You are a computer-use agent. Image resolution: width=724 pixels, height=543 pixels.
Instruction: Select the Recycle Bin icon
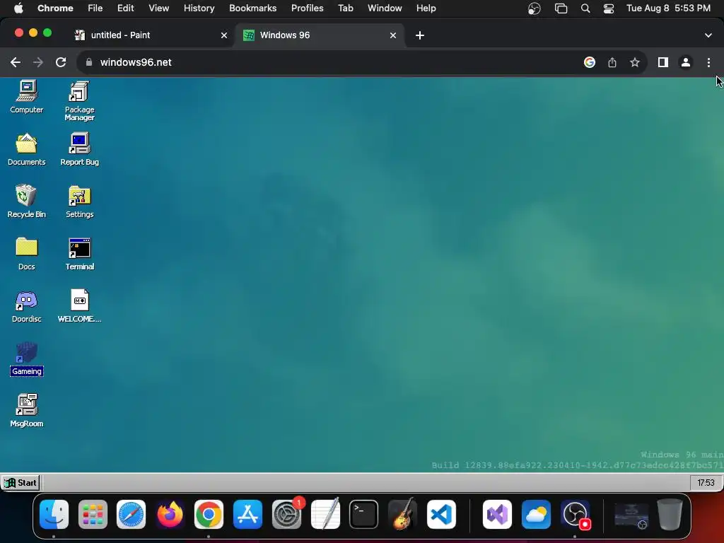(x=27, y=202)
